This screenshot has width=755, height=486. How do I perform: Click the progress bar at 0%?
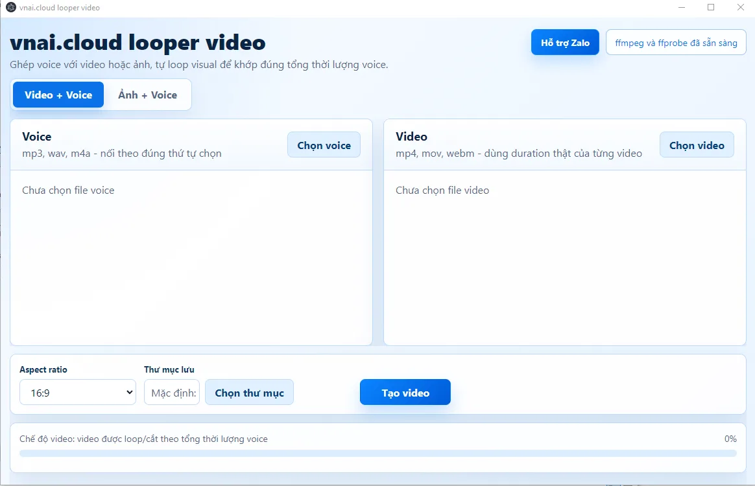[378, 453]
